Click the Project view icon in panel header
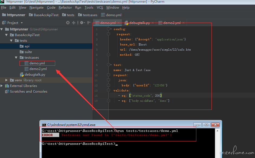 tap(4, 23)
